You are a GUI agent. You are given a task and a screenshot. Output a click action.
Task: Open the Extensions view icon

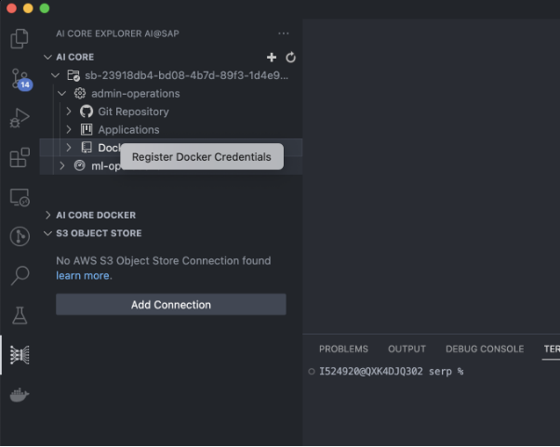[20, 157]
